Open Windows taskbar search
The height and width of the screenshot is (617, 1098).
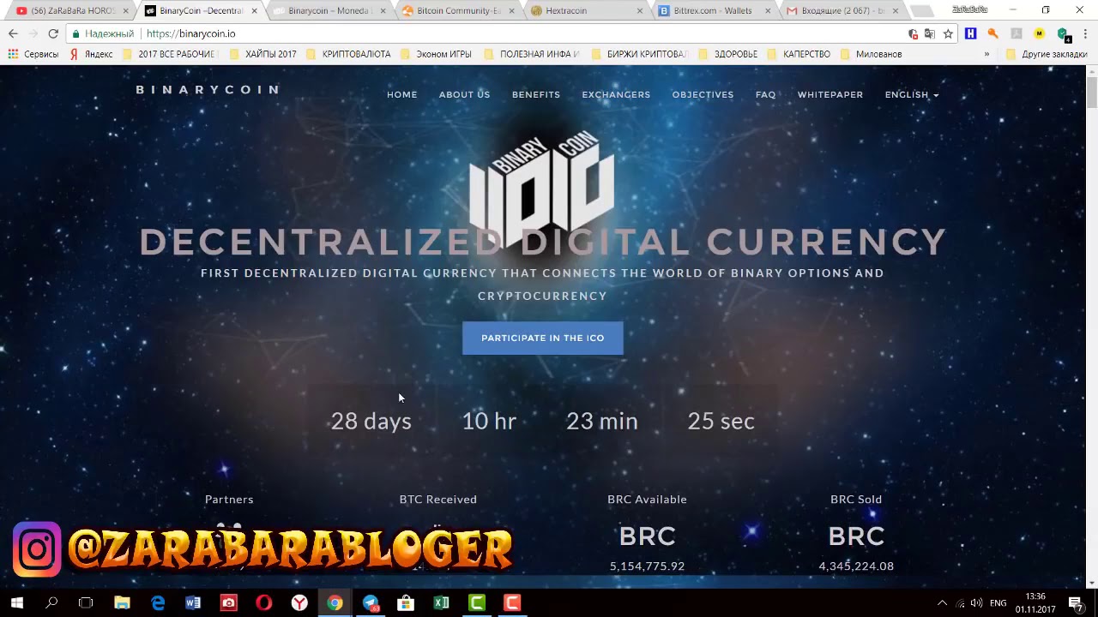(51, 602)
